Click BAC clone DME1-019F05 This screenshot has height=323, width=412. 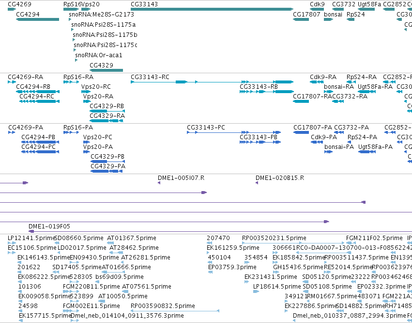tap(49, 226)
